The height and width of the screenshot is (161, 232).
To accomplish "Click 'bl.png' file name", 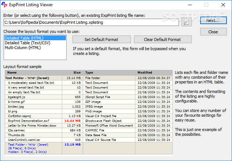I will pos(12,111).
